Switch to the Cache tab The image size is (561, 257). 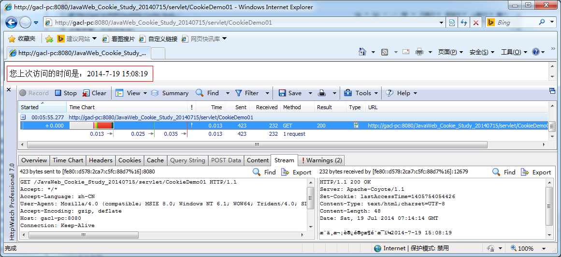click(155, 160)
